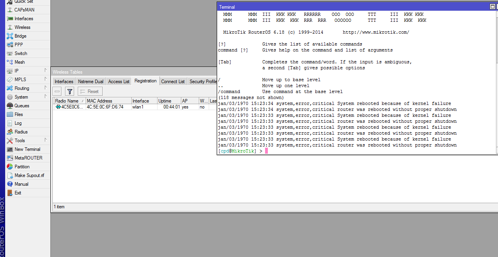Expand the System submenu arrow
498x257 pixels.
tap(46, 97)
